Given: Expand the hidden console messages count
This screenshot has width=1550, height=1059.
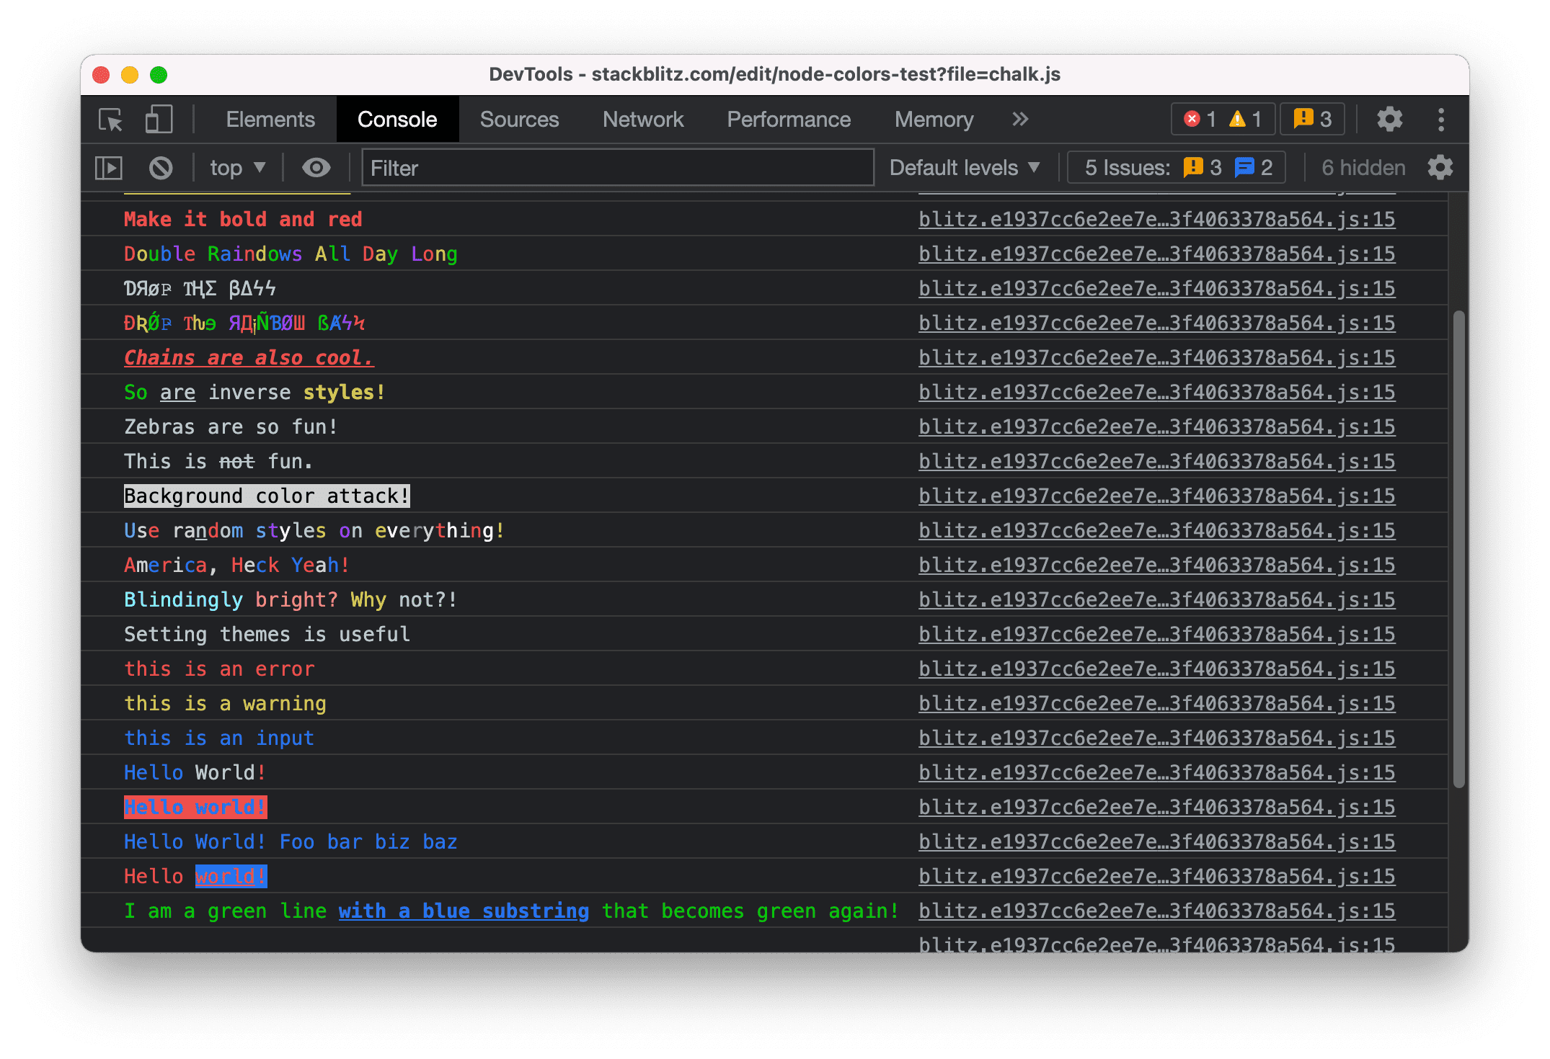Looking at the screenshot, I should pyautogui.click(x=1358, y=166).
